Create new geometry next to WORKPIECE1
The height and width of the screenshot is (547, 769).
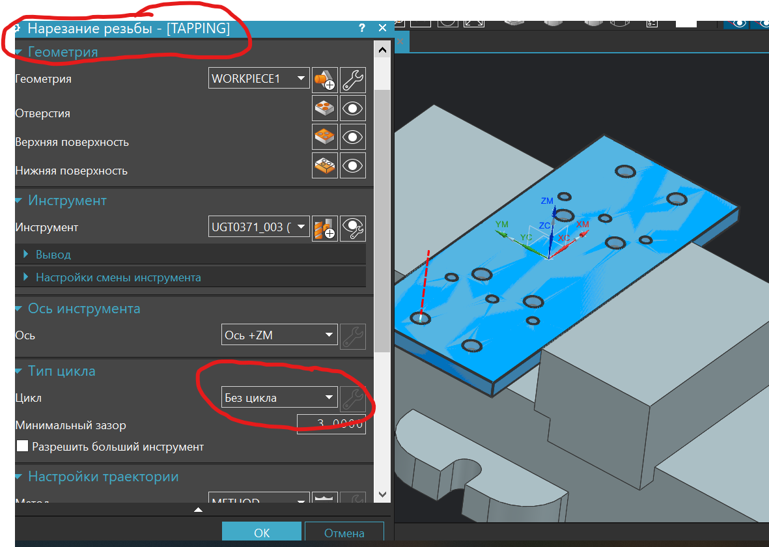tap(325, 80)
